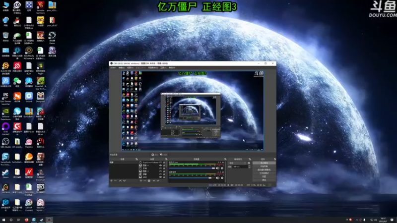Select the GOG Galaxy desktop icon

pyautogui.click(x=5, y=129)
